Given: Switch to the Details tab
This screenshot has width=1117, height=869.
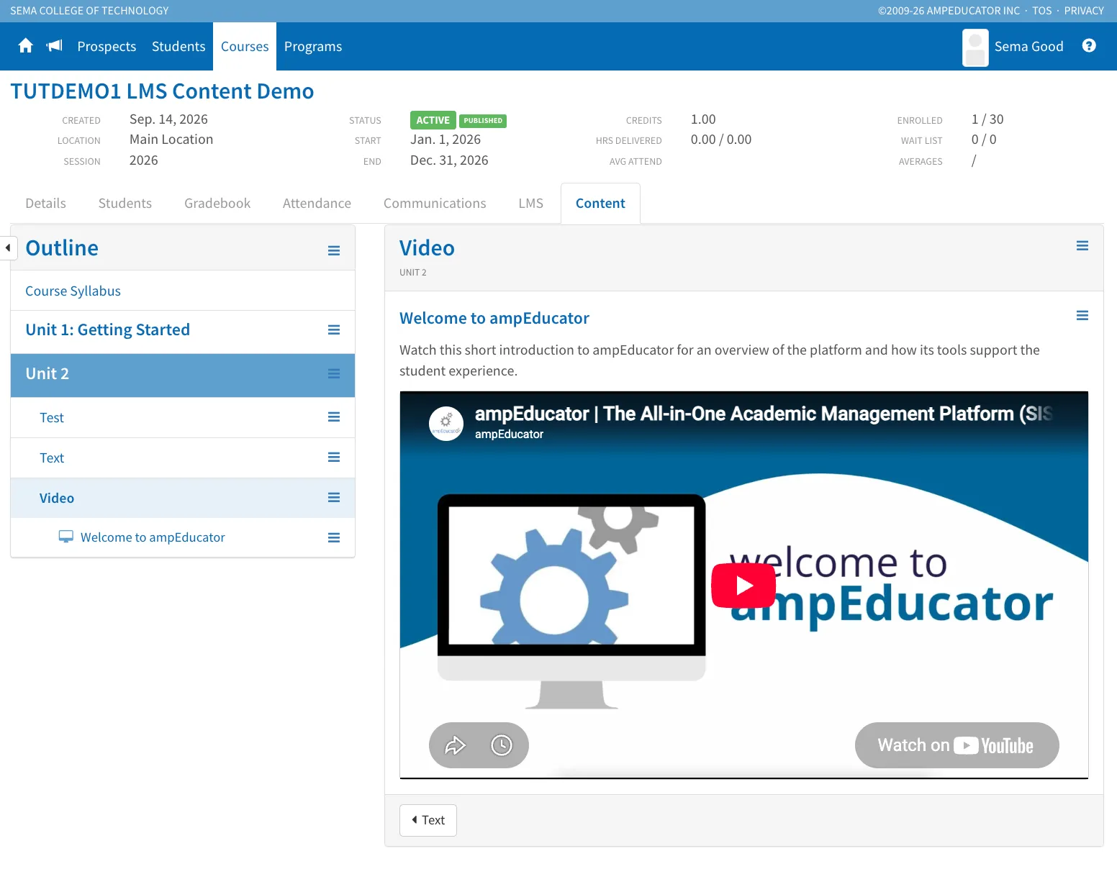Looking at the screenshot, I should coord(45,204).
